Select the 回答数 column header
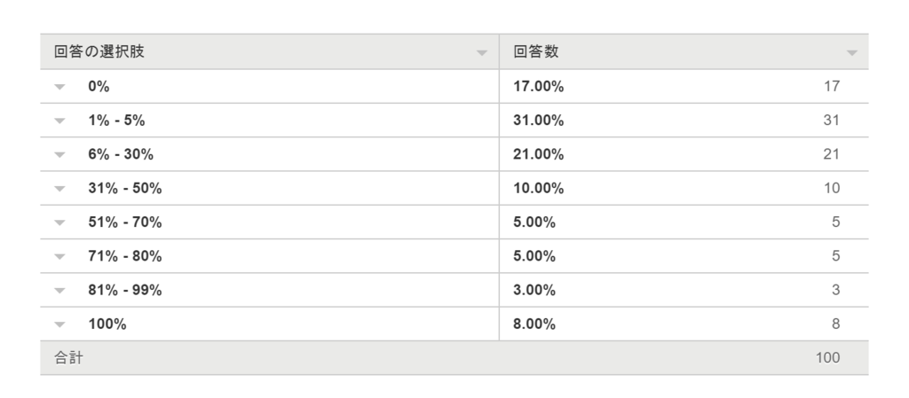Viewport: 909px width, 398px height. pos(535,51)
